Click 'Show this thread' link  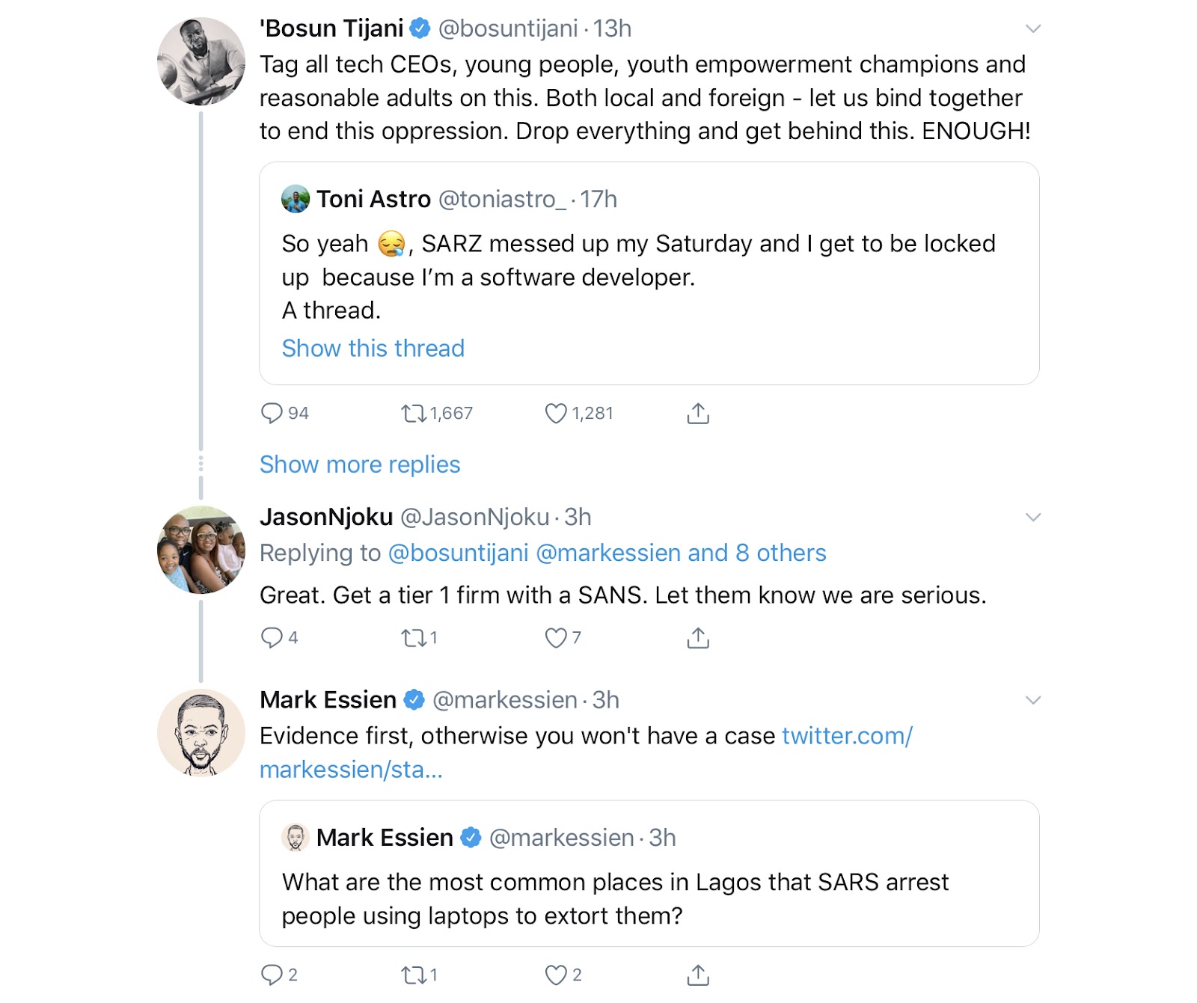[x=373, y=349]
